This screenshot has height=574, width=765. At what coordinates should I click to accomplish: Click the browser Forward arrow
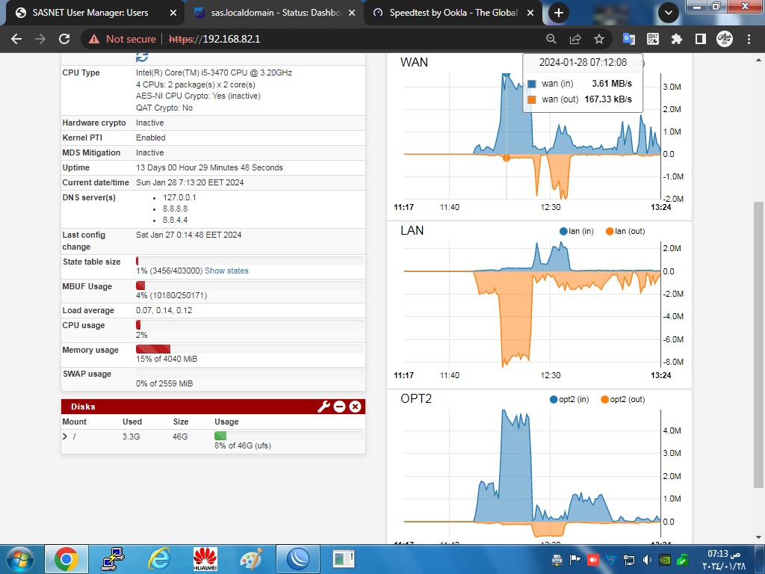pos(40,39)
